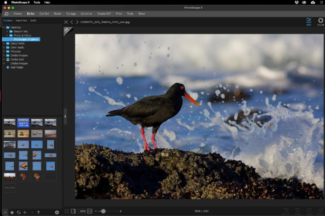Click the Undo icon at bottom right
Screen dimensions: 325x216
298,211
